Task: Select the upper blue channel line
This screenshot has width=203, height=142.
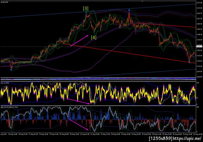Action: [x=98, y=11]
